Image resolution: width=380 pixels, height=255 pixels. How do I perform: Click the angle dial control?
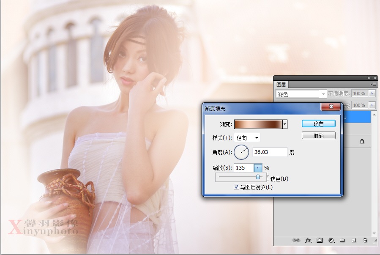tap(241, 152)
